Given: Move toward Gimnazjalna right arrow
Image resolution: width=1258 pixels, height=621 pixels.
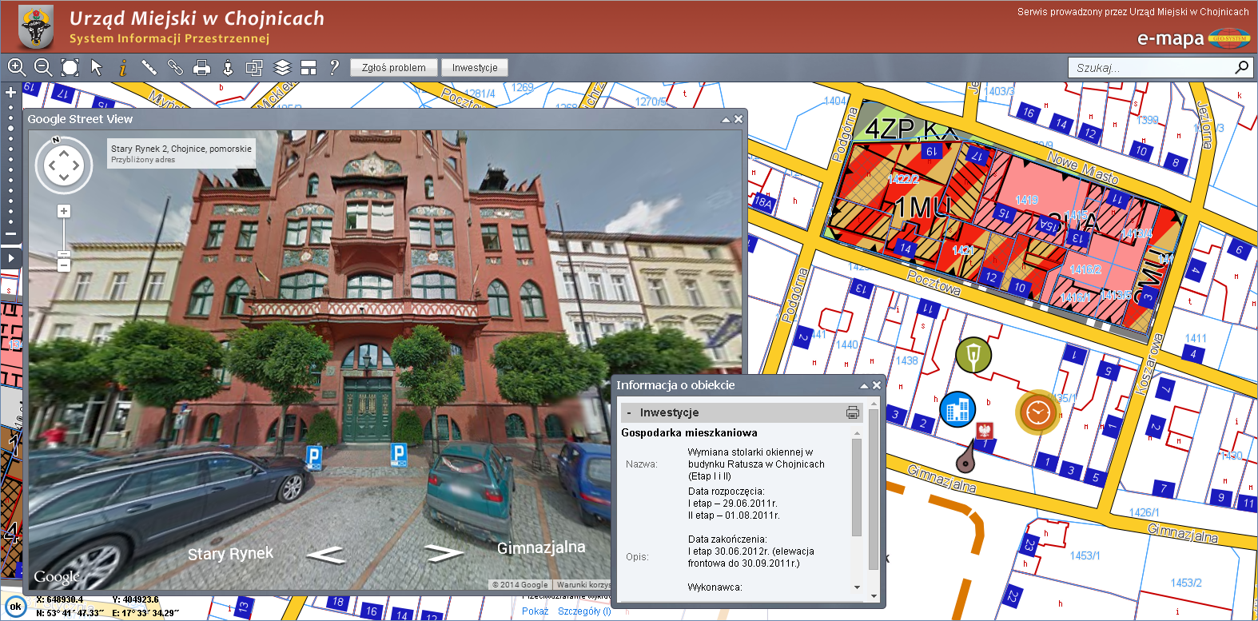Looking at the screenshot, I should tap(444, 552).
